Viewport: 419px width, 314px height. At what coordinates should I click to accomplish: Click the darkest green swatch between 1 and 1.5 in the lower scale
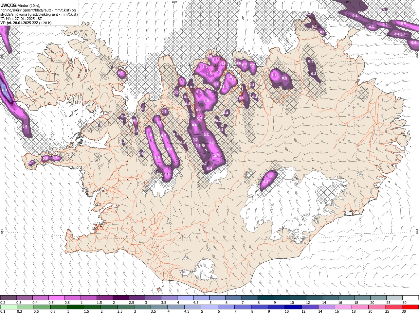75,307
